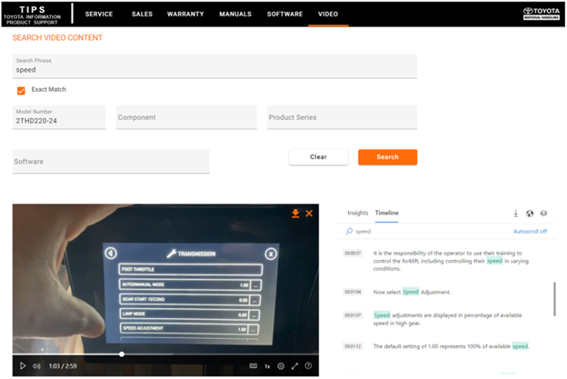Viewport: 567px width, 379px height.
Task: Switch to the Timeline tab
Action: (386, 213)
